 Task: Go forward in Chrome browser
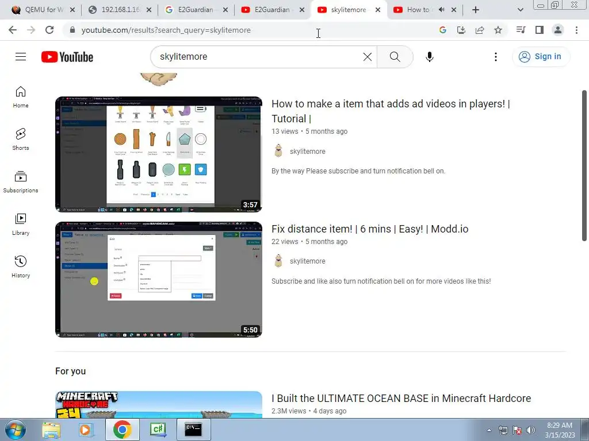[x=31, y=30]
